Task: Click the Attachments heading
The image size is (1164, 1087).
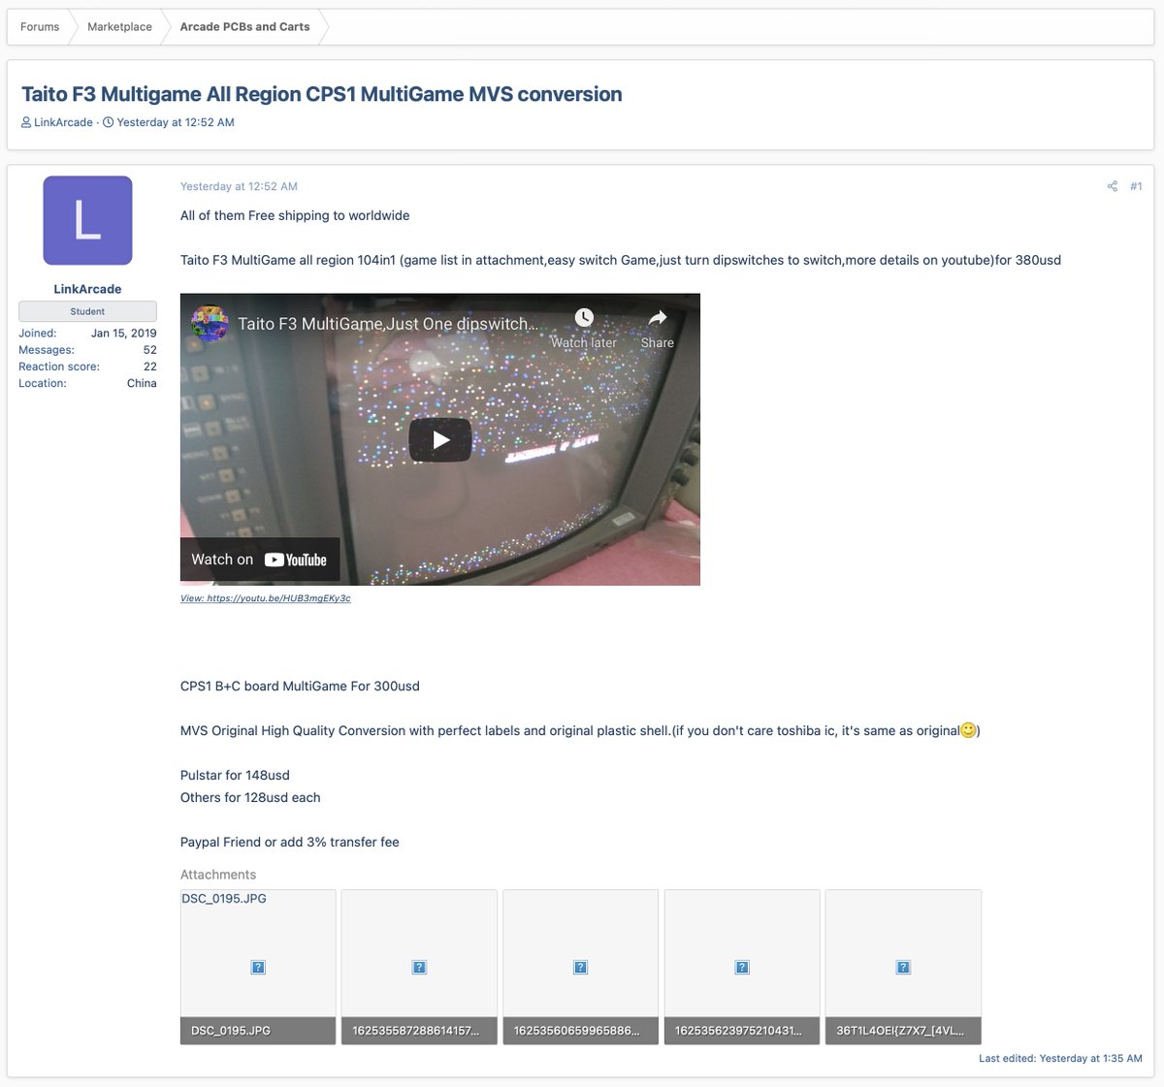Action: pos(218,875)
